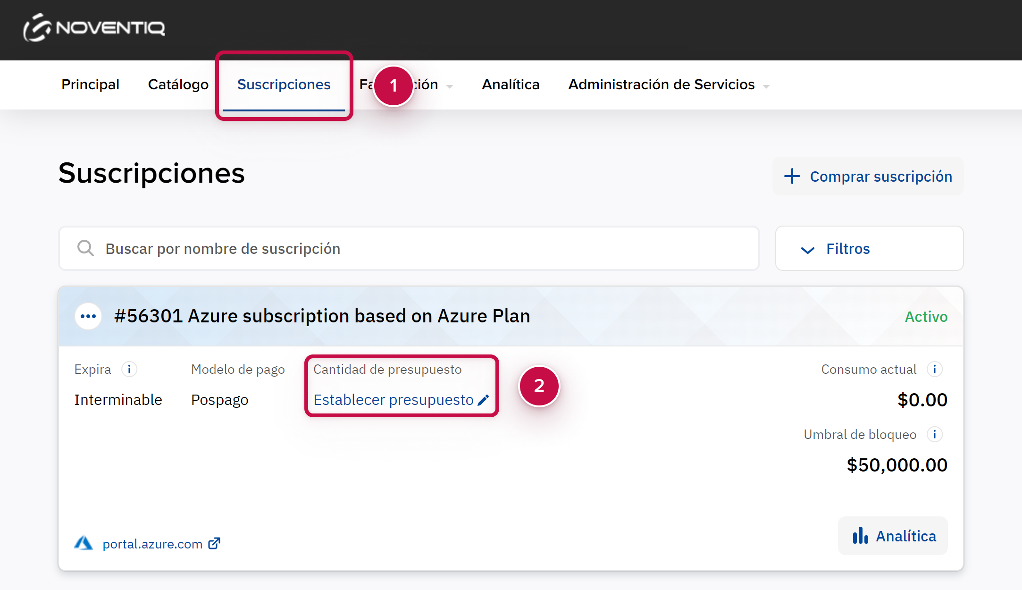Click the Comprar suscripción button
1022x590 pixels.
pos(868,177)
